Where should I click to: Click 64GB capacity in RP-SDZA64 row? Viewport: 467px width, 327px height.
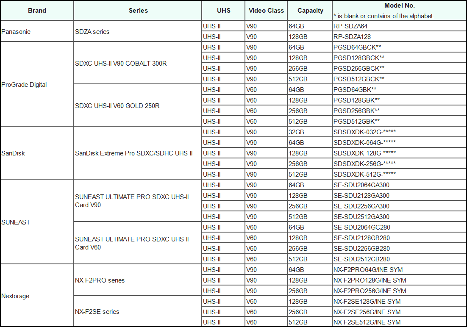pyautogui.click(x=310, y=26)
